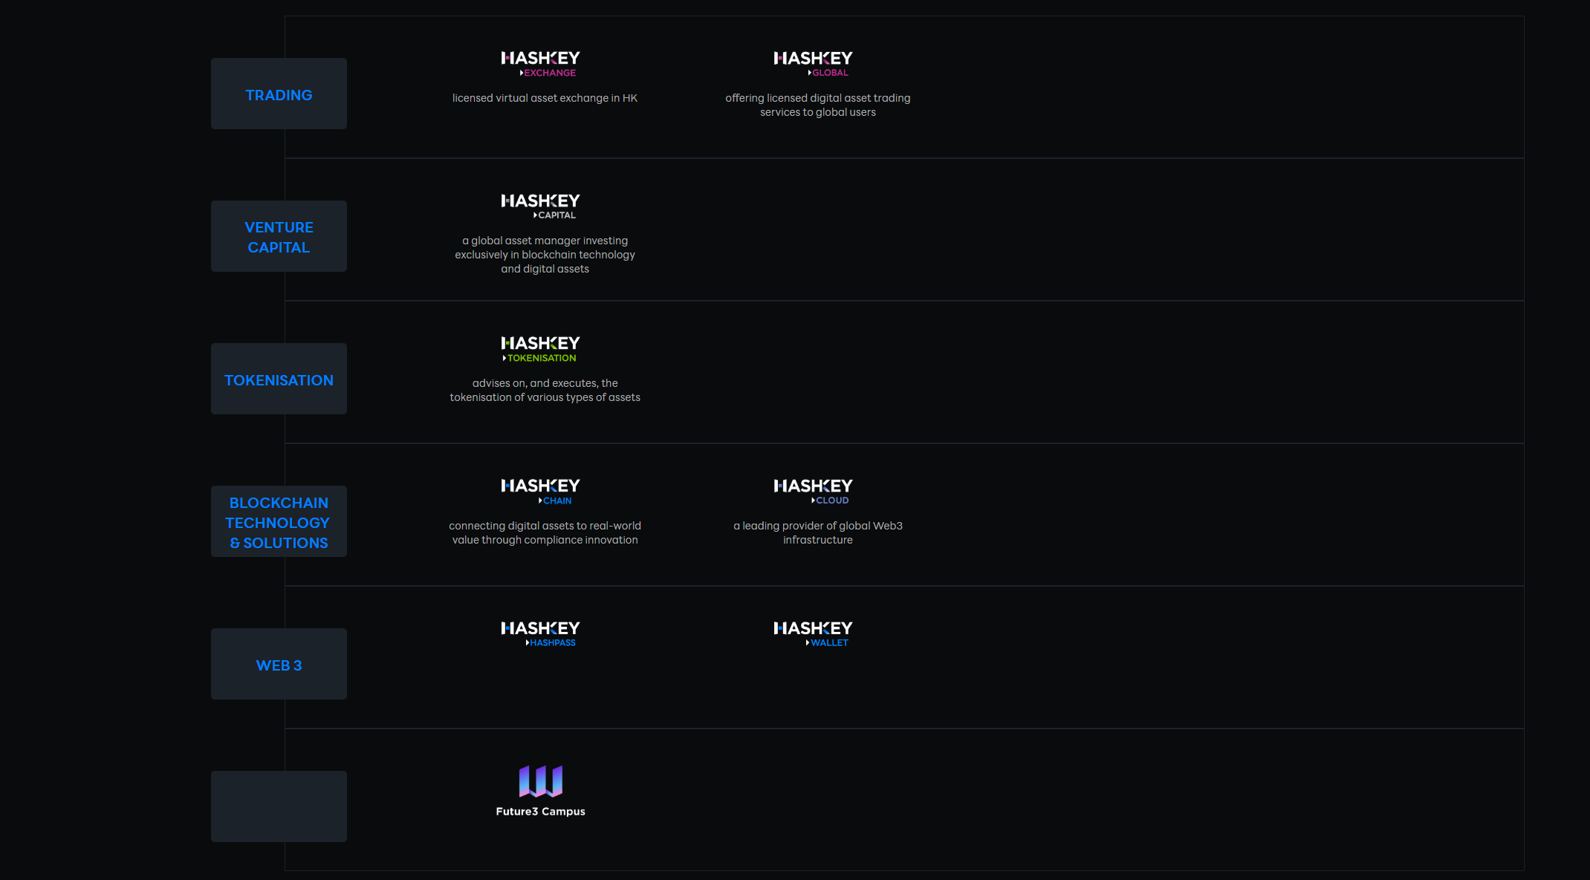The width and height of the screenshot is (1590, 880).
Task: Select the HashKey Tokenisation logo
Action: 540,349
